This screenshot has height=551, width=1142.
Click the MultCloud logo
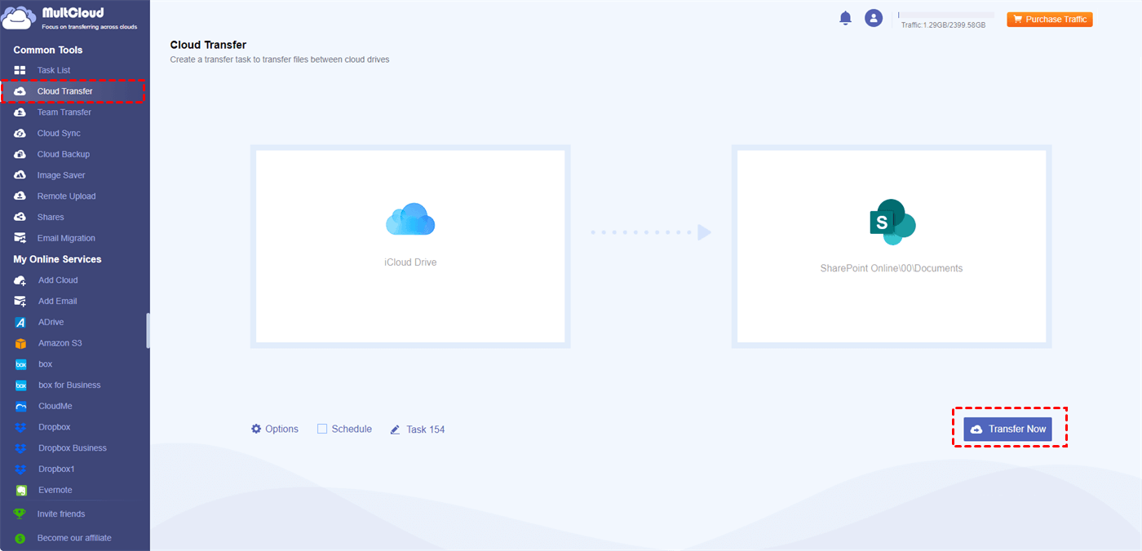click(x=69, y=18)
